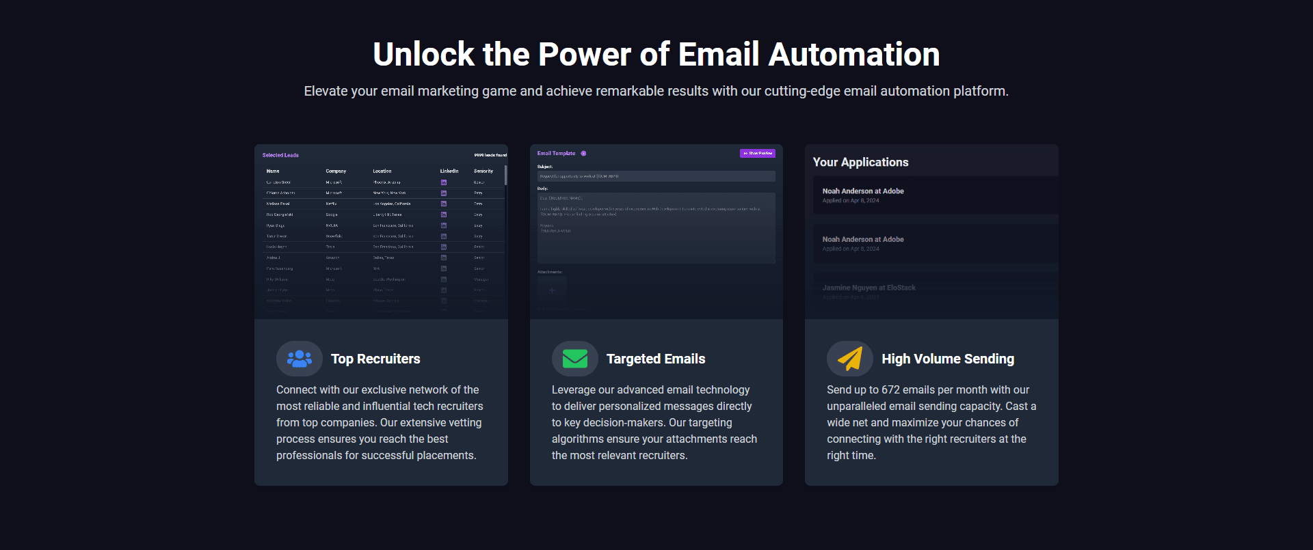Image resolution: width=1313 pixels, height=550 pixels.
Task: Open LinkedIn icon in the Phoenix, Arizona row
Action: [444, 182]
